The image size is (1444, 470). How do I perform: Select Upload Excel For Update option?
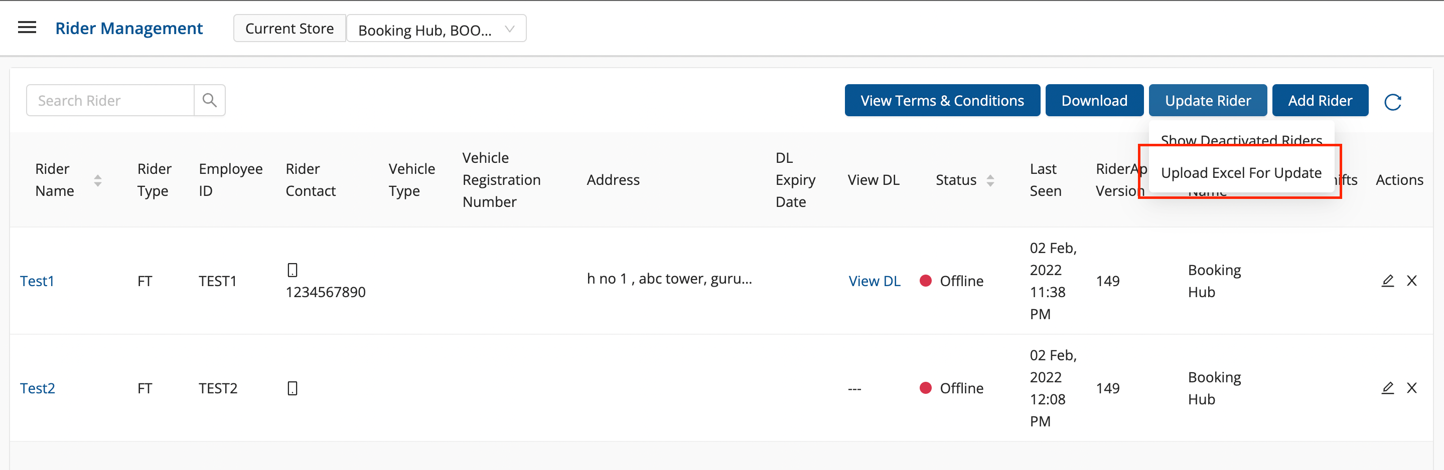(x=1240, y=173)
